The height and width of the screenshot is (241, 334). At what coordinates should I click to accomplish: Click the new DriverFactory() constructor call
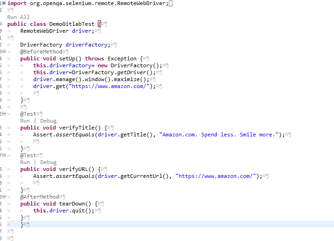pos(128,65)
